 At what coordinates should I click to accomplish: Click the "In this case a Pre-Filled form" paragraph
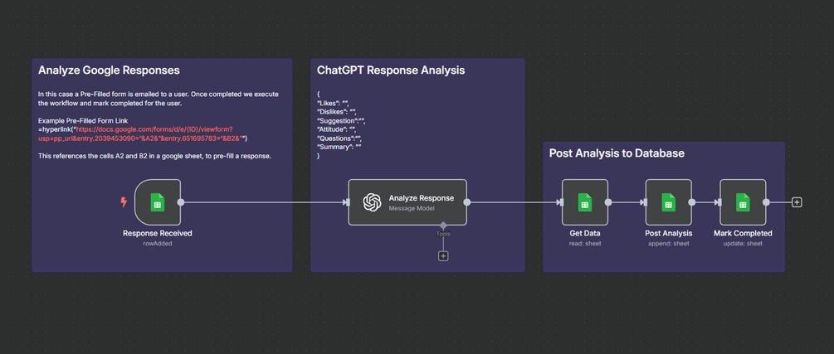(159, 99)
